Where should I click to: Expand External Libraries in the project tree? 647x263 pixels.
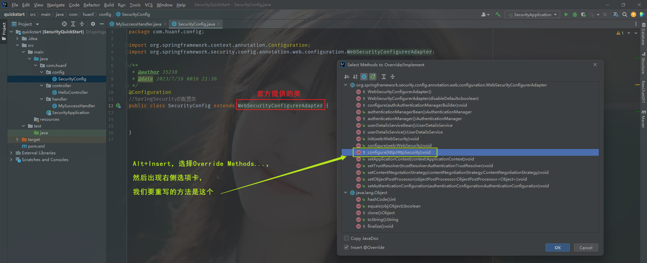point(11,153)
